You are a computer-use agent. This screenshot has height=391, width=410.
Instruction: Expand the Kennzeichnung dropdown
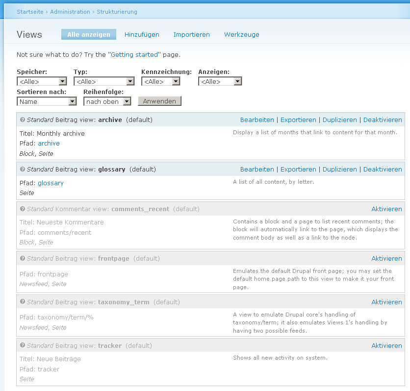coord(161,81)
